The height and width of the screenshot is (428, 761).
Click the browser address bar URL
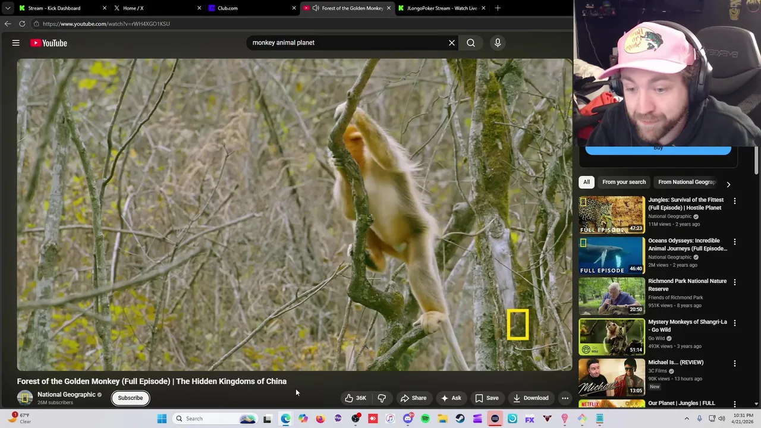106,24
